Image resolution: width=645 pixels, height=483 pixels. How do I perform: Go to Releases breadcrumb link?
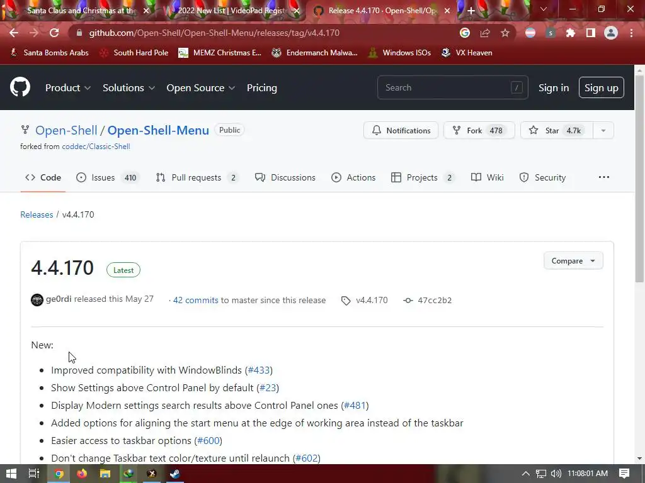(37, 214)
